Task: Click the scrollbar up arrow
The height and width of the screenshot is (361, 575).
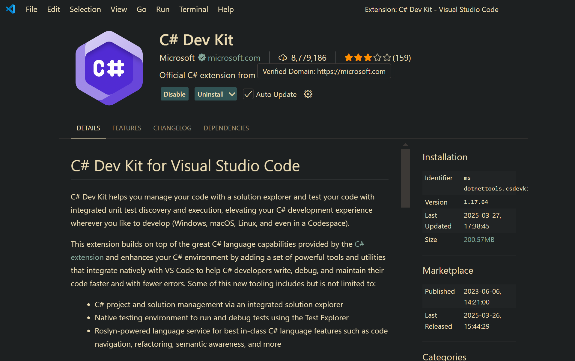Action: pos(406,145)
